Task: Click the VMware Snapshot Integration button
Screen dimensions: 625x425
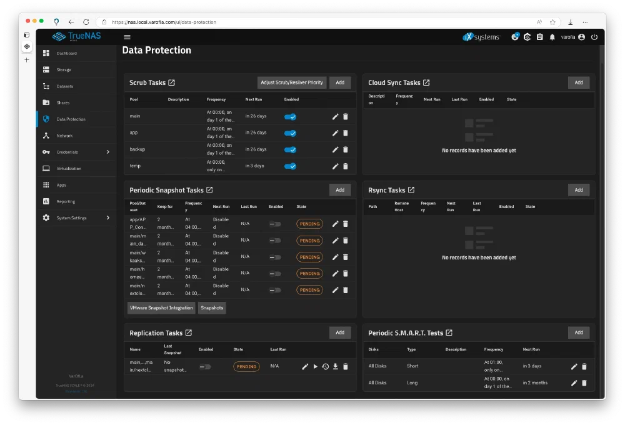Action: click(x=161, y=308)
